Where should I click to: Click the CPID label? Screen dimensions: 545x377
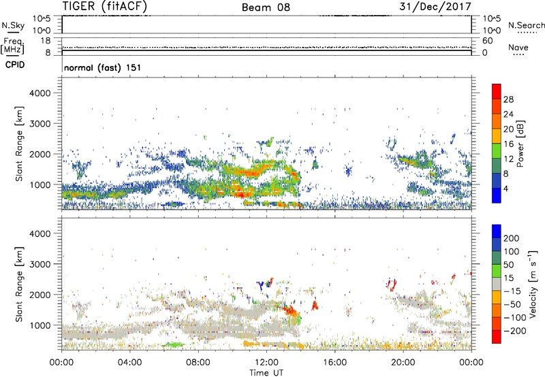(15, 65)
